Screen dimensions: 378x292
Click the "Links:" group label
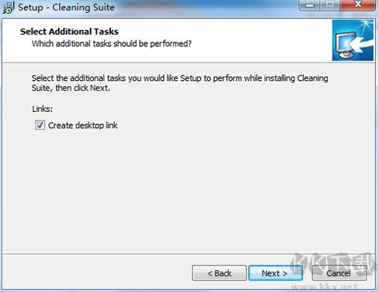[x=42, y=109]
